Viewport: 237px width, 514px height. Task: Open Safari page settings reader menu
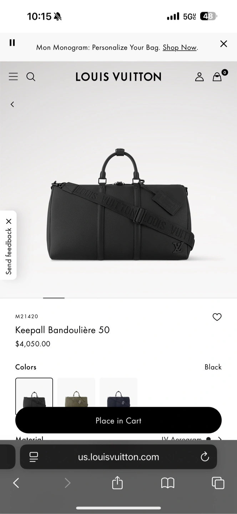tap(34, 457)
